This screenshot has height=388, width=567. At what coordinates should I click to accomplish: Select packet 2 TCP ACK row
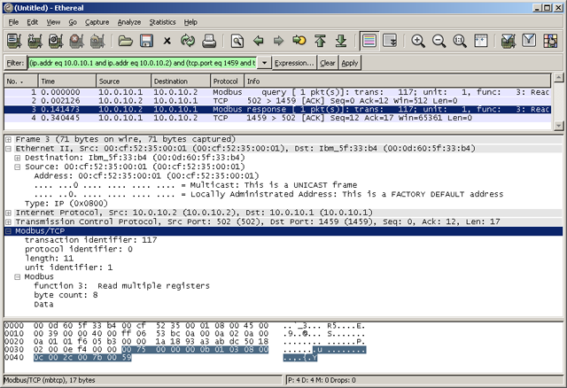(x=277, y=100)
